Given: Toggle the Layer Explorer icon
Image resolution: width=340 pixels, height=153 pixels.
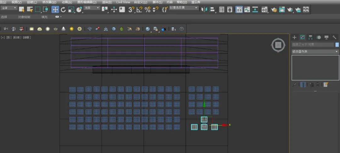Looking at the screenshot, I should [229, 9].
